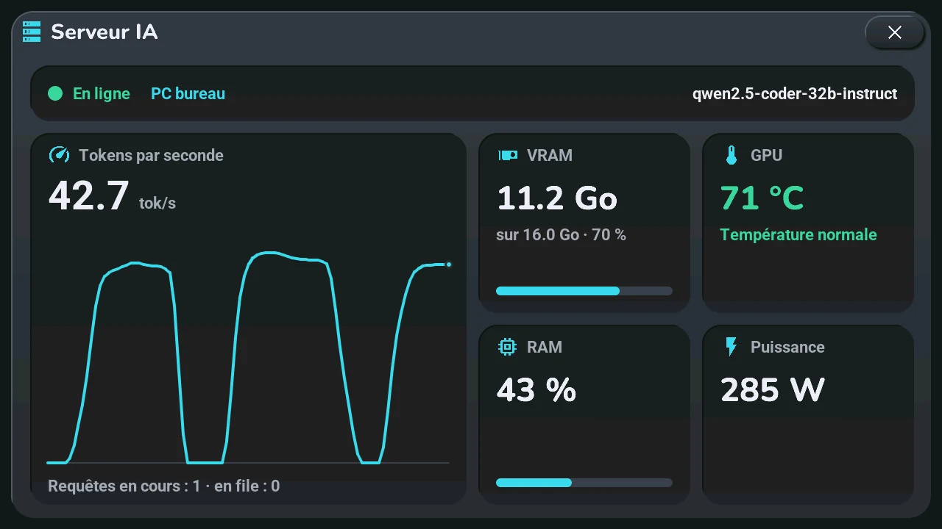942x529 pixels.
Task: Click the 11.2 Go VRAM value
Action: coord(557,198)
